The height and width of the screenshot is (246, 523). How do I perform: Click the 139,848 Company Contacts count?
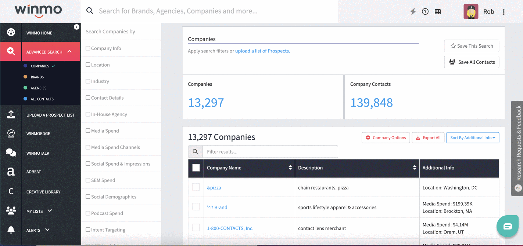click(372, 103)
